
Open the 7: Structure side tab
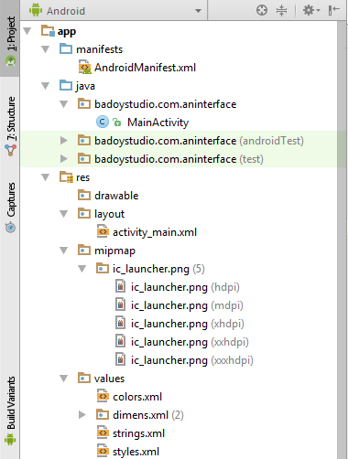(11, 125)
